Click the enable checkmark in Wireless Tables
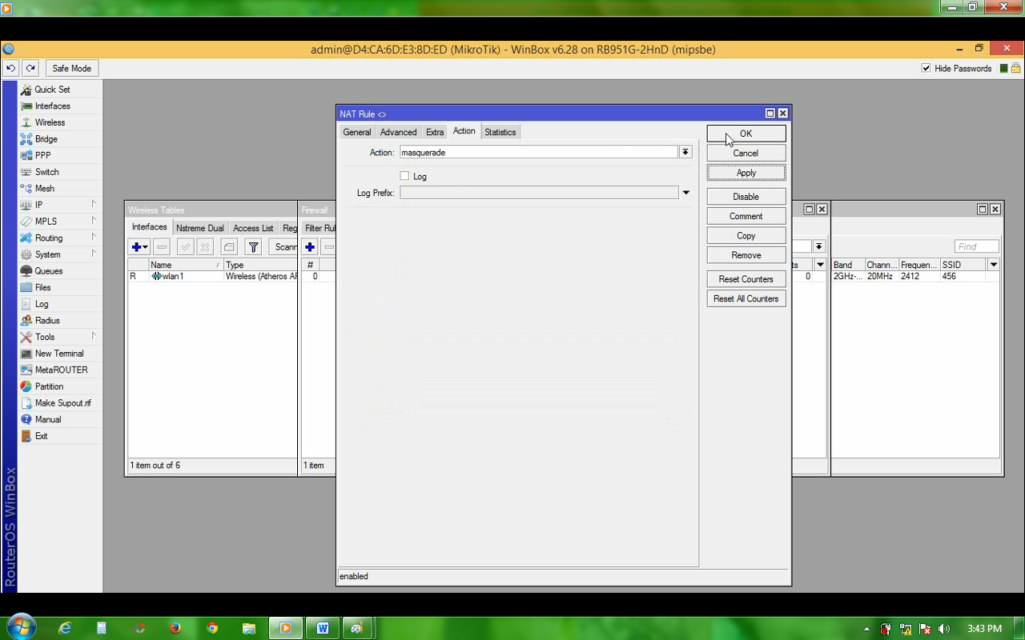The height and width of the screenshot is (640, 1025). [x=185, y=247]
